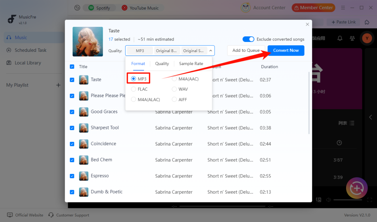Click the home icon beside Paste Link
Image resolution: width=377 pixels, height=222 pixels.
(x=367, y=22)
